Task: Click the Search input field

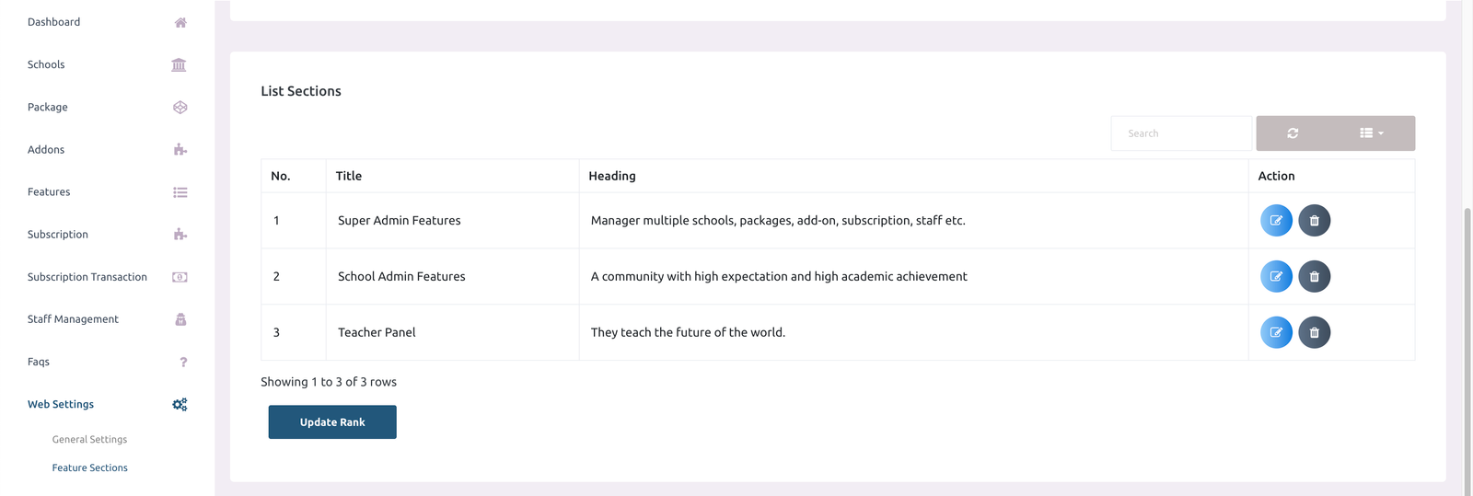Action: click(x=1181, y=133)
